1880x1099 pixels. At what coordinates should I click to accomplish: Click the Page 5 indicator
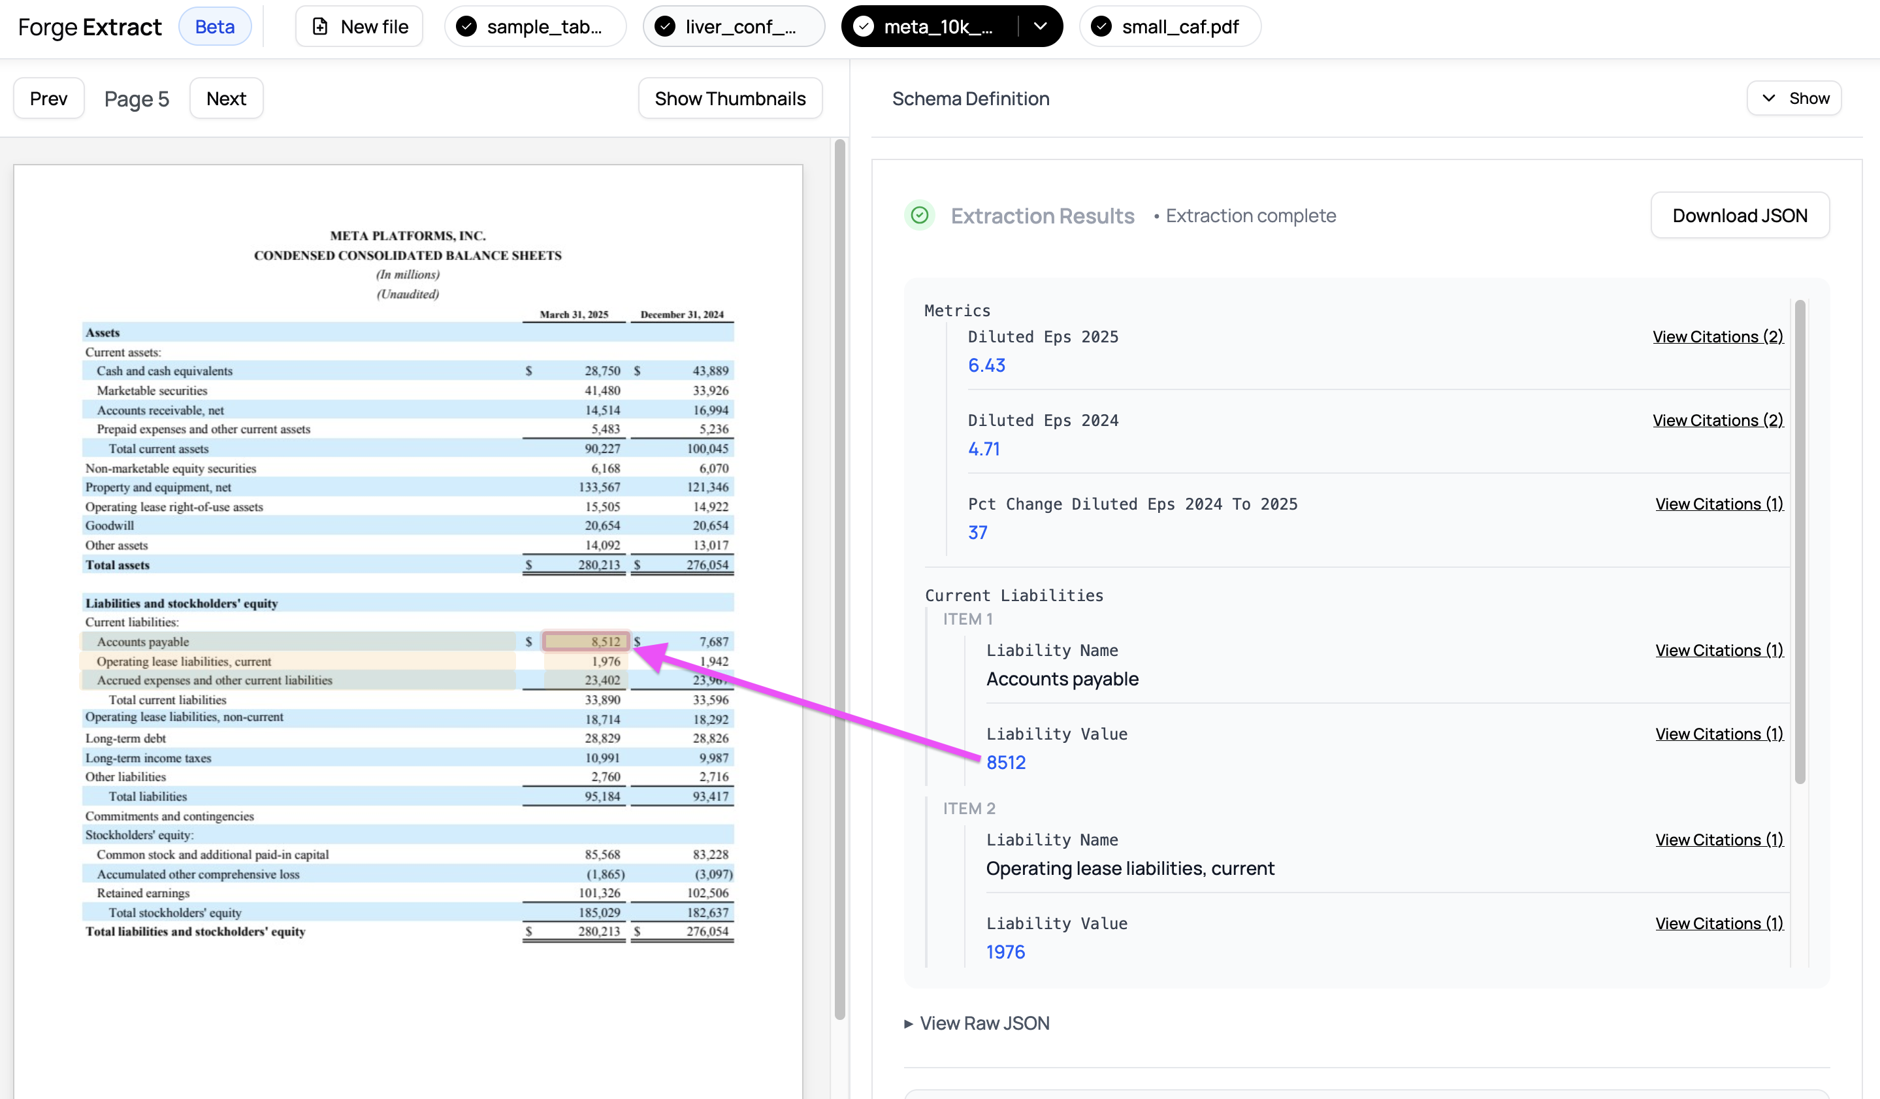[137, 99]
